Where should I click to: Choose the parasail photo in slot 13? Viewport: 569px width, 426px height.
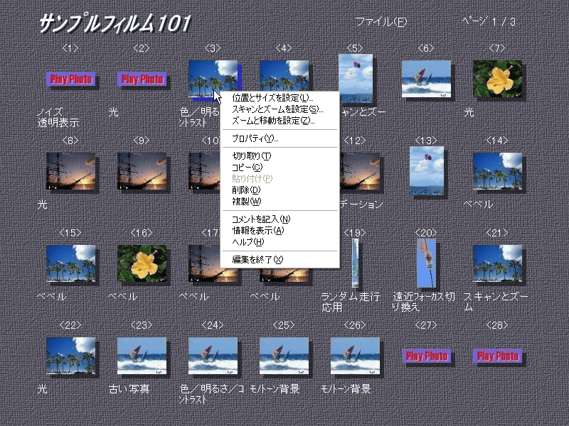[x=426, y=170]
